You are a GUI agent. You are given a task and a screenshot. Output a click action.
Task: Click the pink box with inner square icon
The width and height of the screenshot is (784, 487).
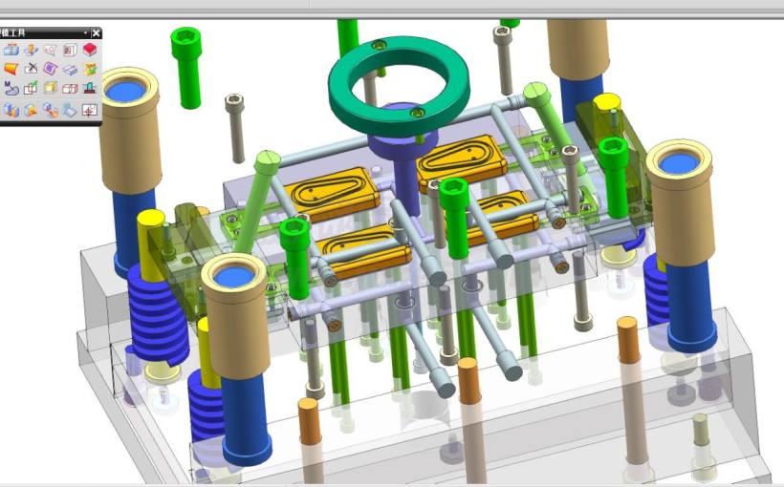[x=70, y=50]
